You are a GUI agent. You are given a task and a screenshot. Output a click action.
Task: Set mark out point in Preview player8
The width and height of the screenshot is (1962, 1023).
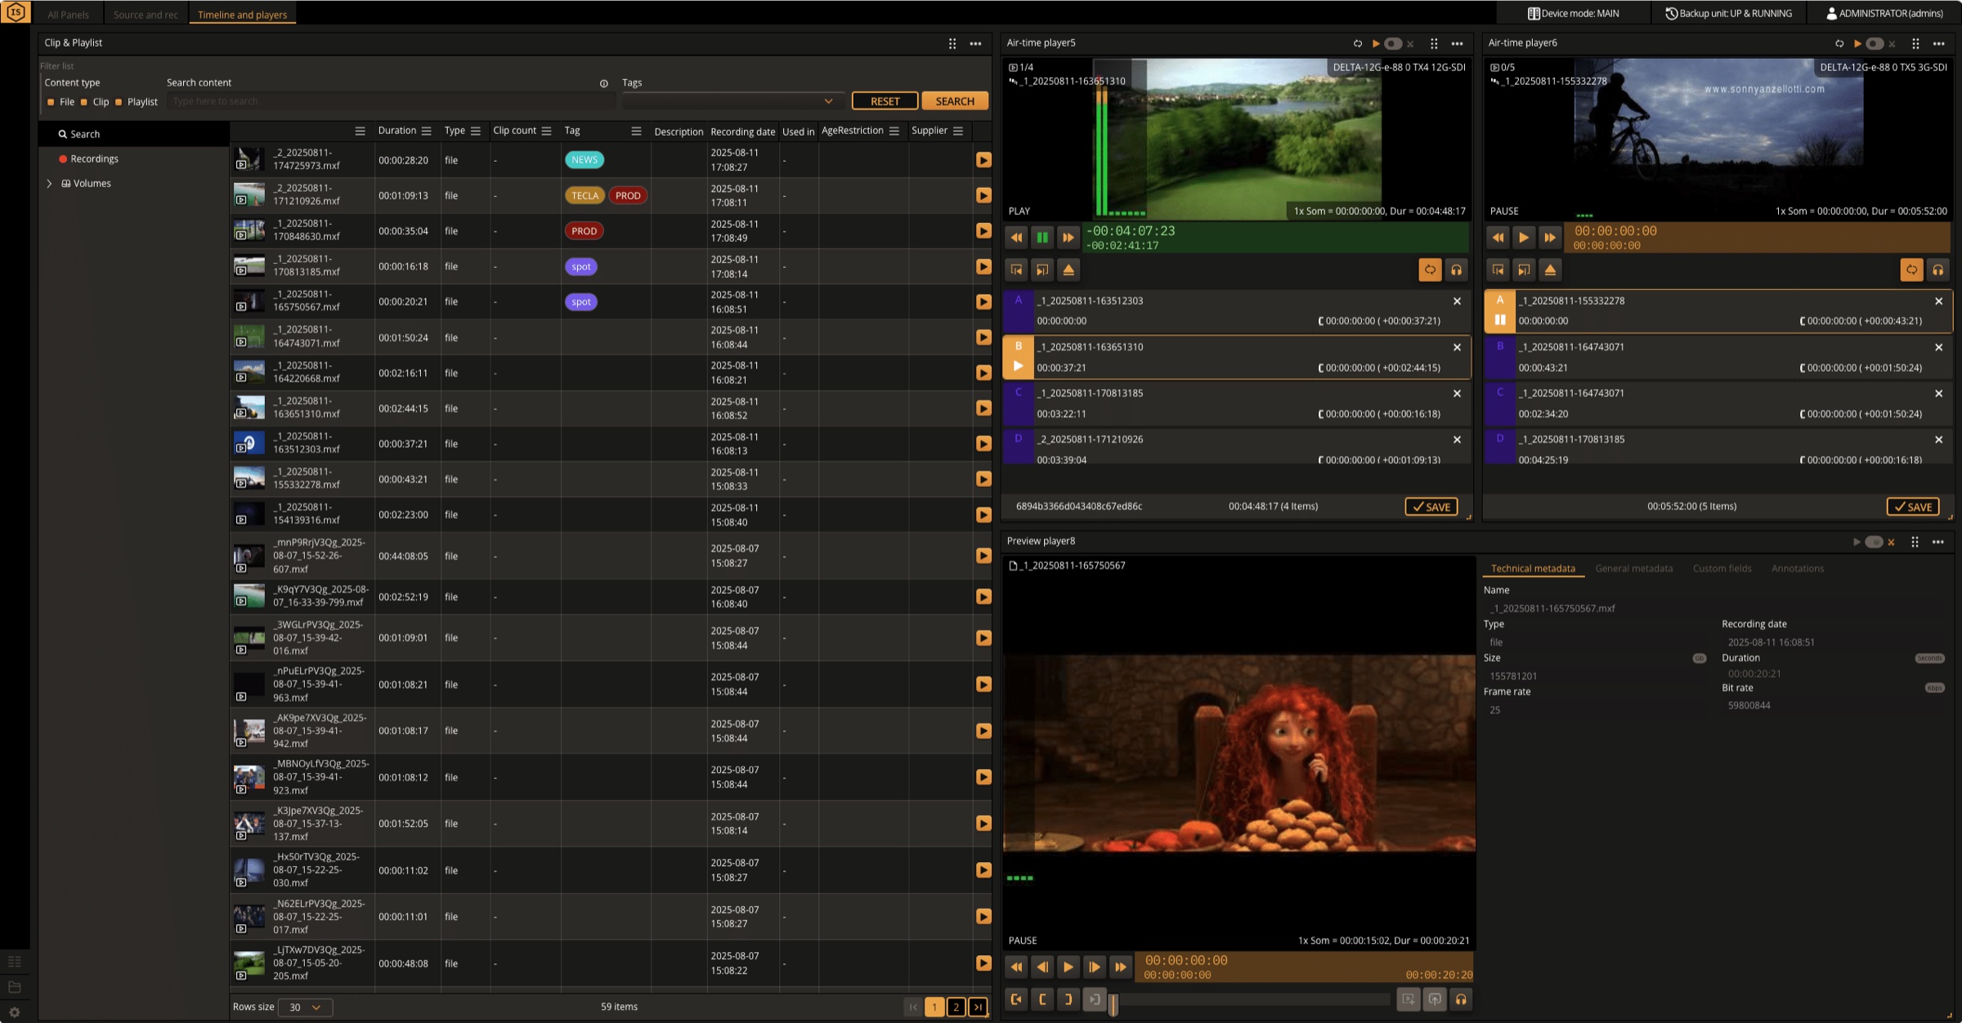(1068, 998)
